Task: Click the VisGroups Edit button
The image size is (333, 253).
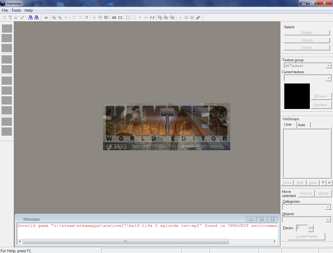Action: coord(300,183)
